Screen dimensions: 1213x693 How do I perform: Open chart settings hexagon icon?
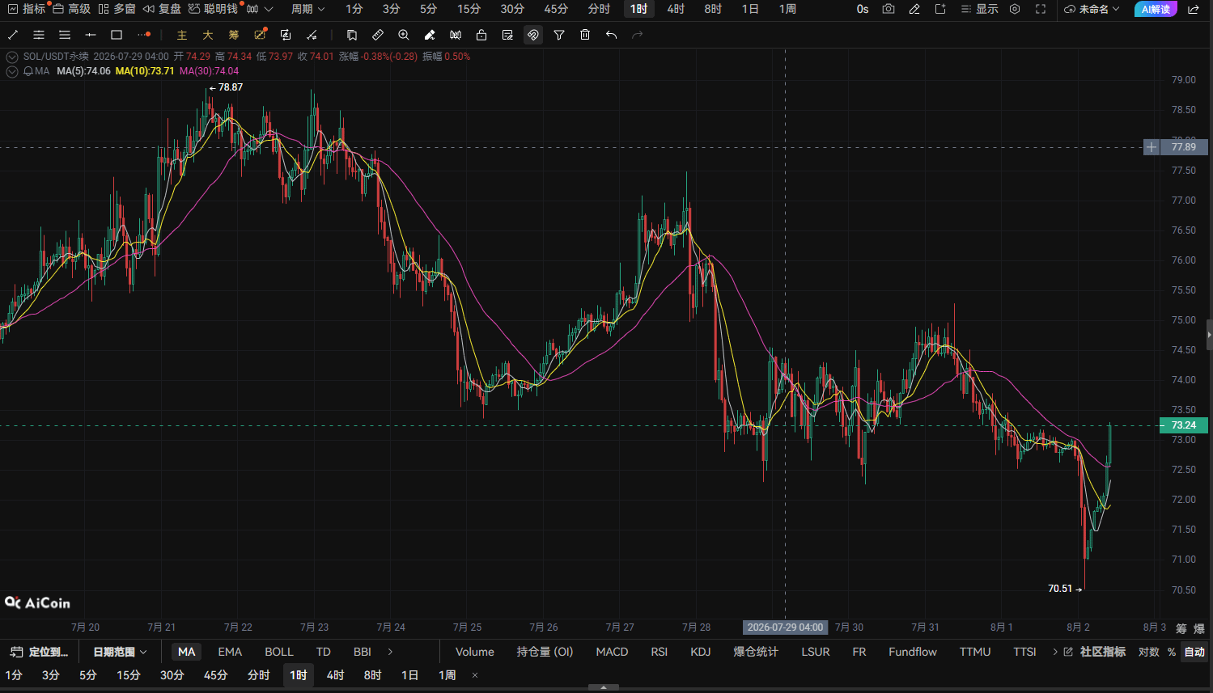point(1015,9)
